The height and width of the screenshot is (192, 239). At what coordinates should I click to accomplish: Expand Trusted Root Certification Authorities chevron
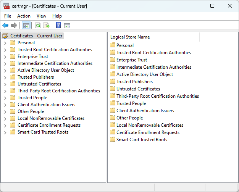pos(5,50)
